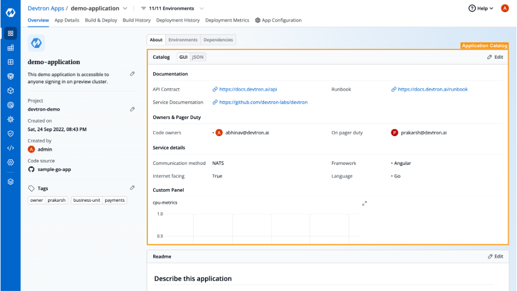Image resolution: width=517 pixels, height=291 pixels.
Task: Go to the Overview tab
Action: coord(38,20)
